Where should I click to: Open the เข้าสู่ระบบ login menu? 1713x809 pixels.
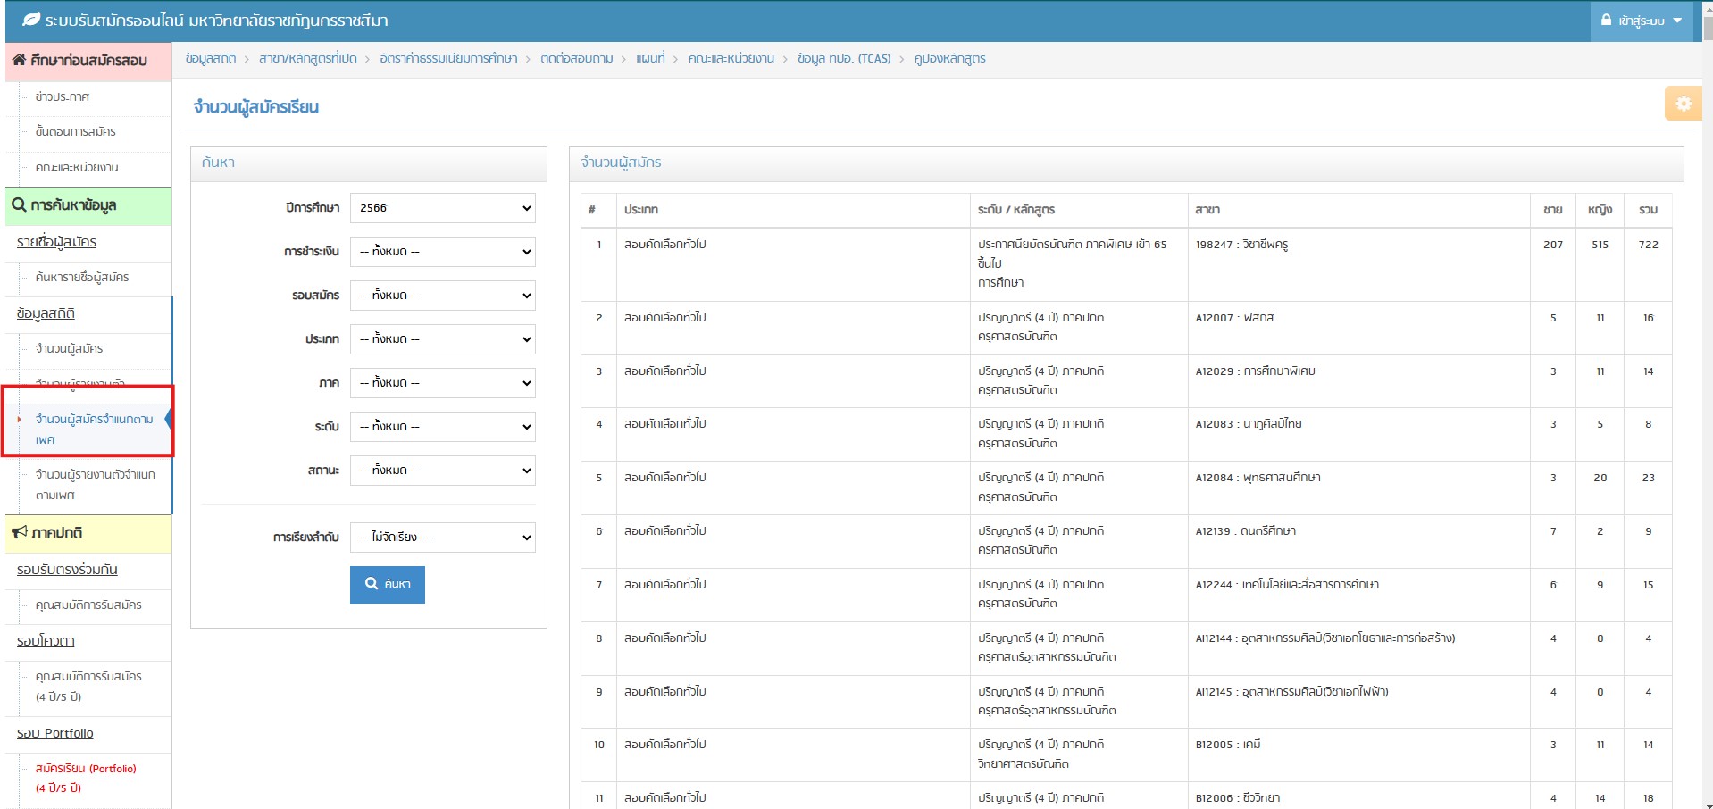(x=1642, y=21)
